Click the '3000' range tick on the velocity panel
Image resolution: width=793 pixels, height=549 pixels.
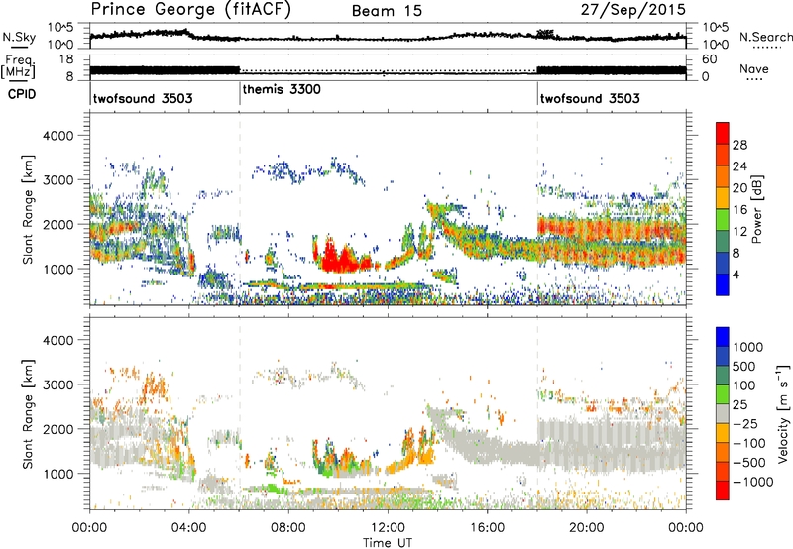click(57, 384)
